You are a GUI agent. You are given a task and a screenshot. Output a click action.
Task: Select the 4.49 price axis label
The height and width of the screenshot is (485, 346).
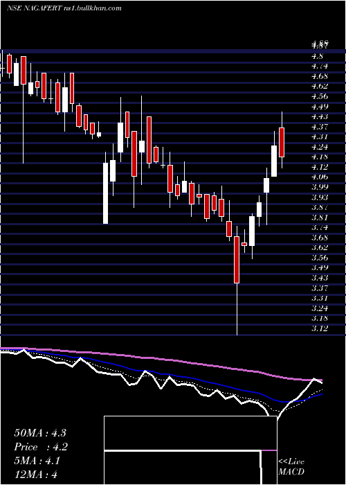click(x=320, y=107)
